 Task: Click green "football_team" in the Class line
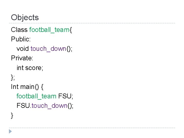[49, 30]
